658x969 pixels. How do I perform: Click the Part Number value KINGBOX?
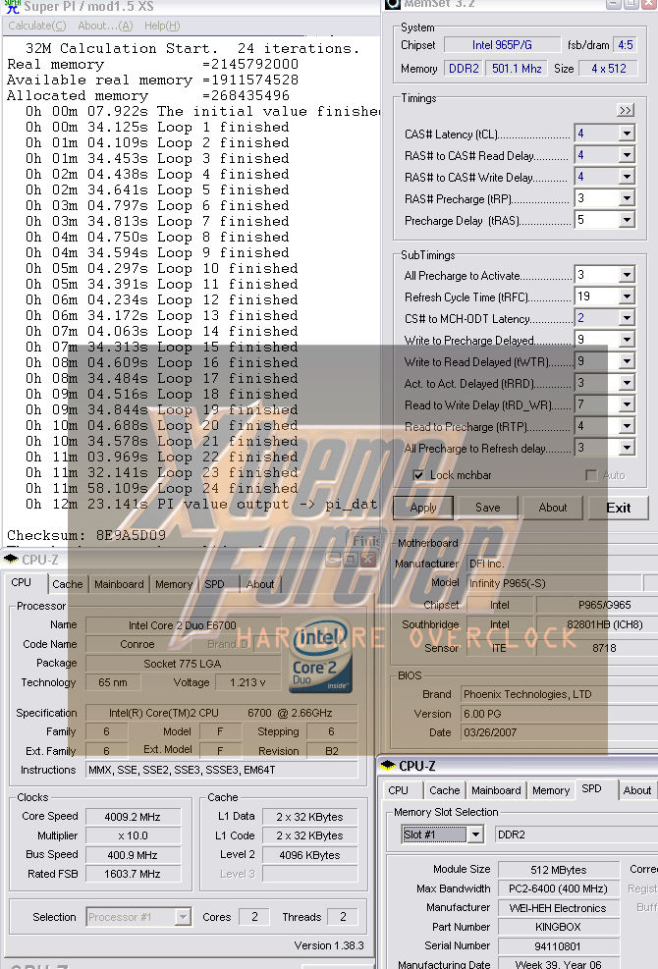pyautogui.click(x=558, y=927)
